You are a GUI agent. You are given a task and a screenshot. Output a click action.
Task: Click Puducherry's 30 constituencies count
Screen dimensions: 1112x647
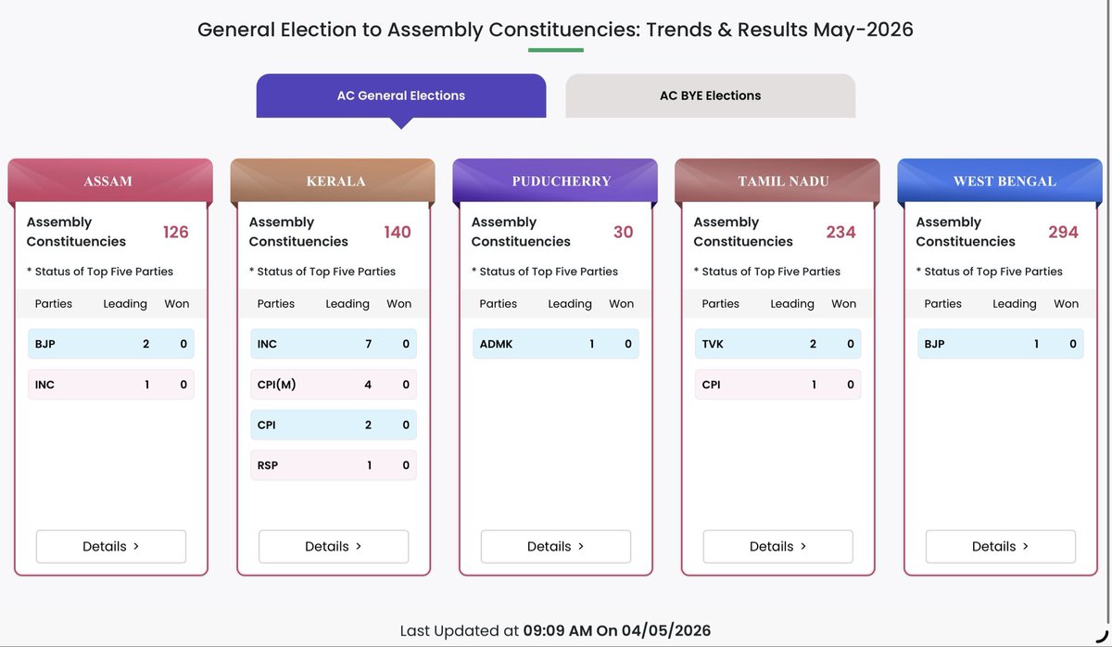(x=624, y=232)
